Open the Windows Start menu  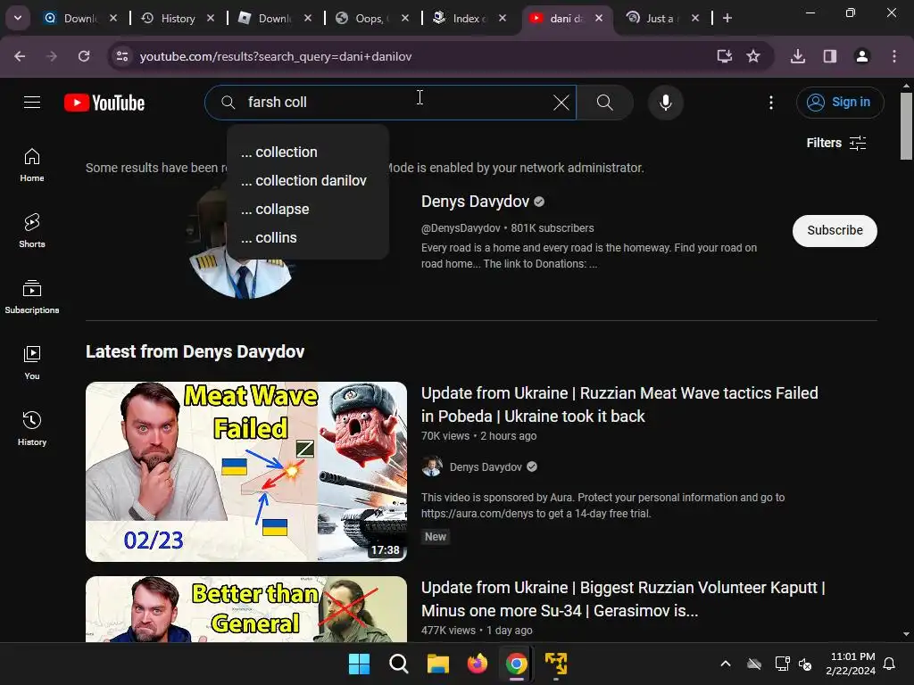(x=359, y=664)
